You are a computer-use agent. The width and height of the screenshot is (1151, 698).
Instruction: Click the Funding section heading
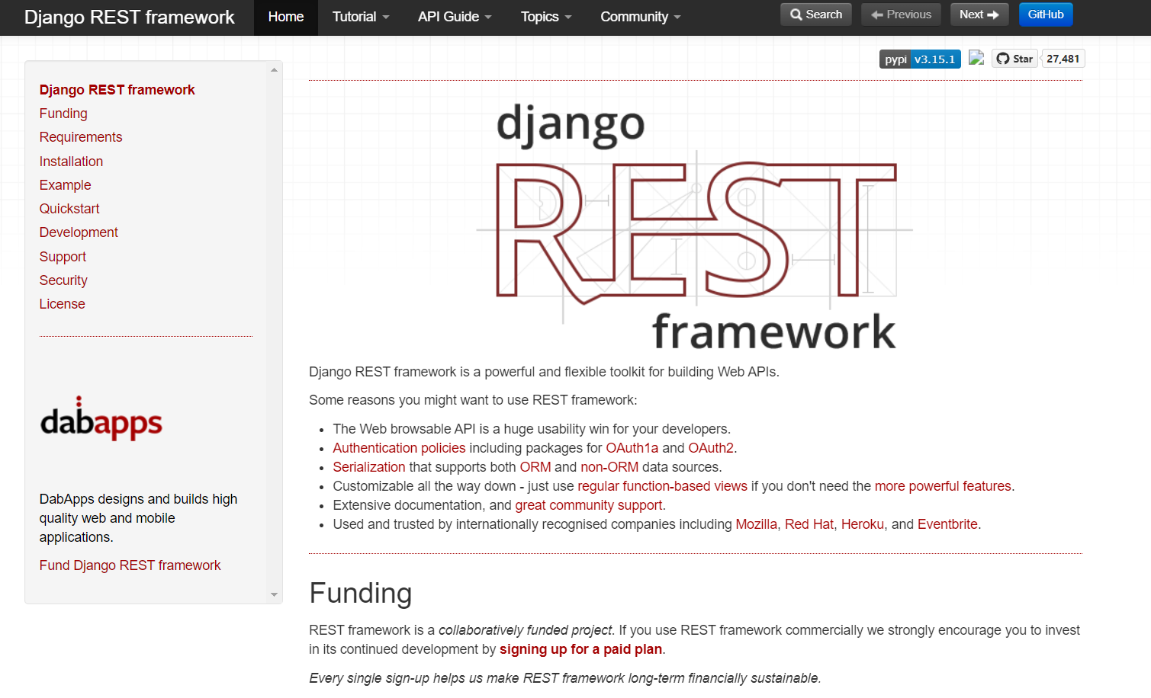[x=361, y=594]
